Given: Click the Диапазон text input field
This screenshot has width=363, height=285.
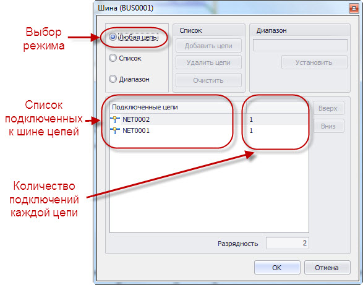Looking at the screenshot, I should click(300, 45).
